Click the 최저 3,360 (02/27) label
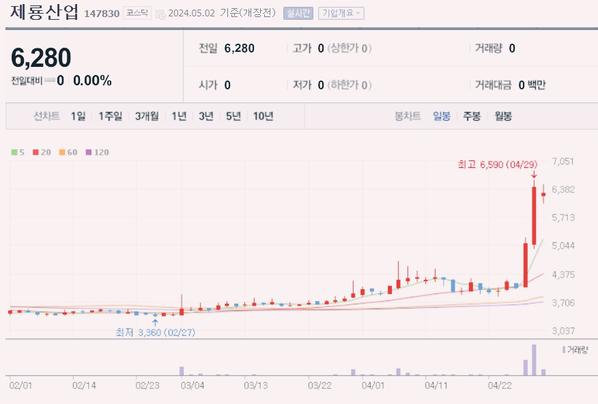Viewport: 598px width, 404px height. click(155, 332)
